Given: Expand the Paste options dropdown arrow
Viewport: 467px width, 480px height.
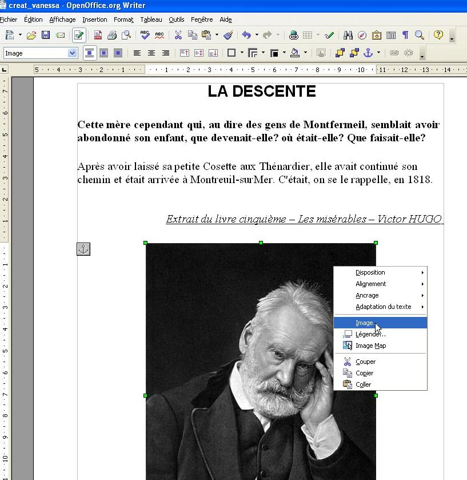Looking at the screenshot, I should [x=217, y=35].
